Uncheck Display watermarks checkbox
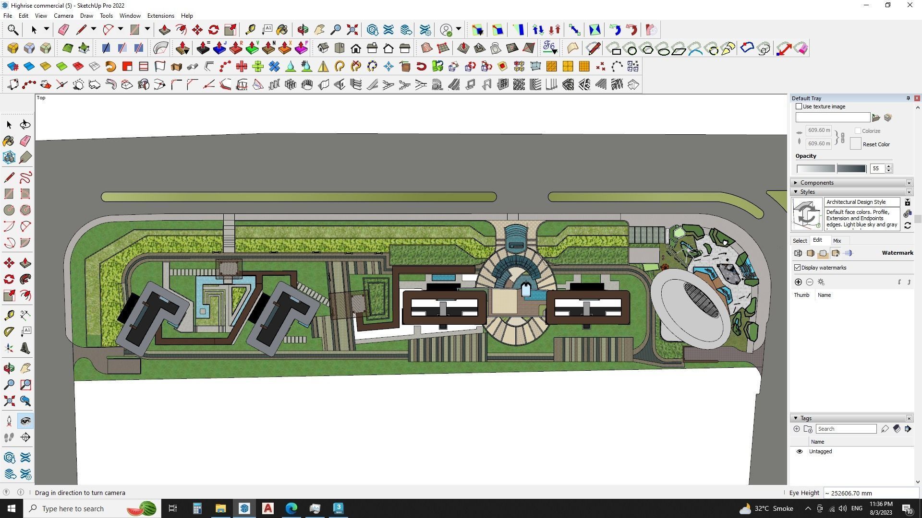Viewport: 922px width, 518px height. (798, 268)
